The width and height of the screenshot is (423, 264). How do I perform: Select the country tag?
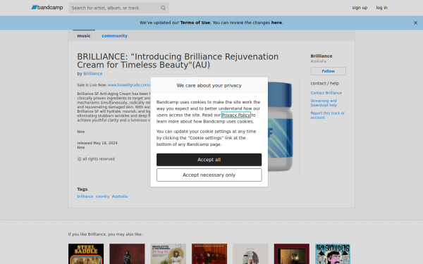[102, 196]
